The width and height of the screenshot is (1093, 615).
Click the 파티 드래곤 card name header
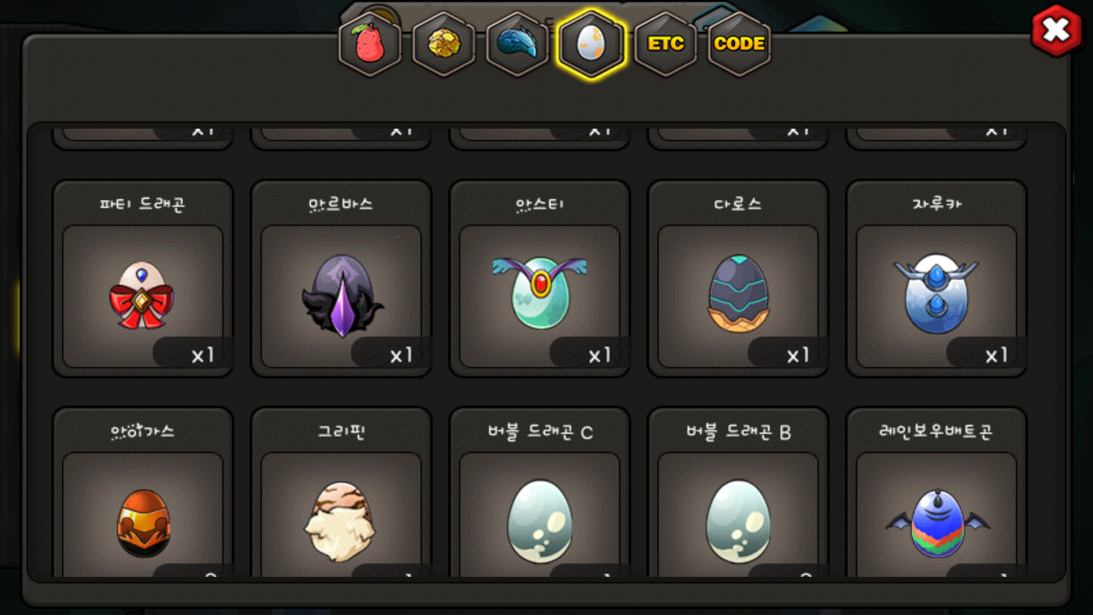142,204
